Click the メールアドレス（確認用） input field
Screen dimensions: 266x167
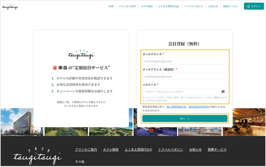point(185,76)
